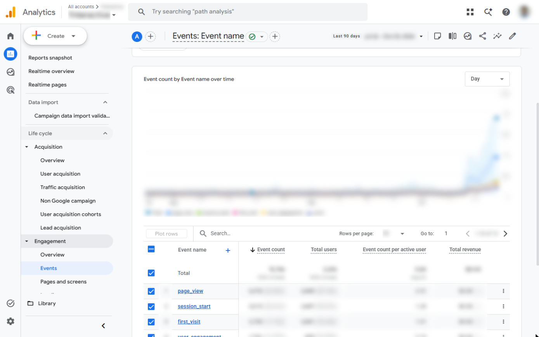Uncheck the Total row checkbox

(x=151, y=273)
